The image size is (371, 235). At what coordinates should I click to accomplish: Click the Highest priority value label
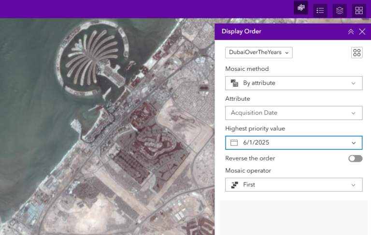[255, 129]
